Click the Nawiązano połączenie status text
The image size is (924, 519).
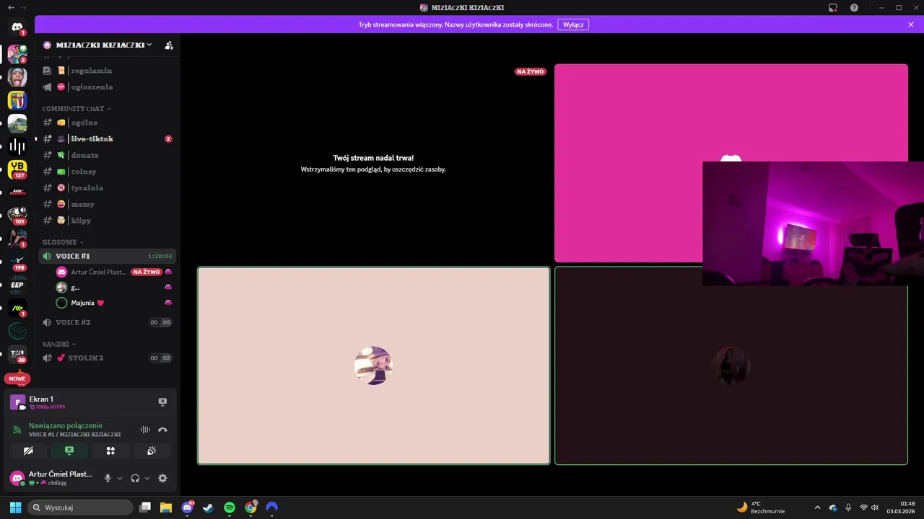point(66,426)
